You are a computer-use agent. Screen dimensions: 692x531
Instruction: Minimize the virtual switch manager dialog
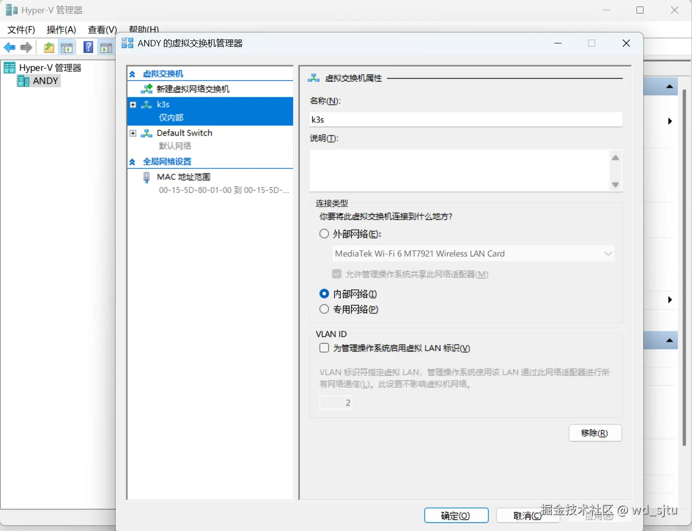[558, 43]
